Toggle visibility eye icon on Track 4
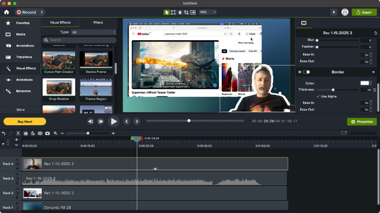 (18, 160)
